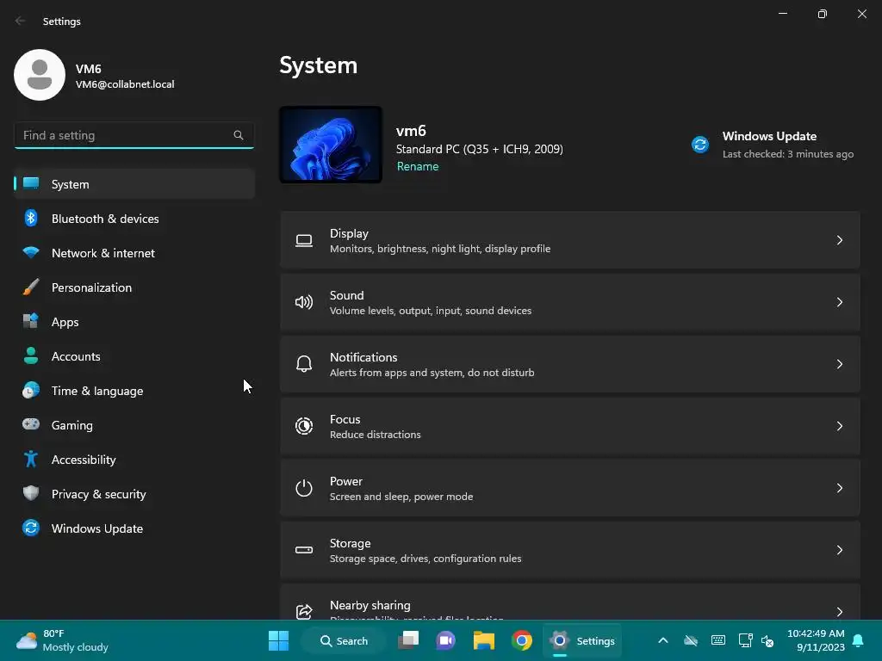Screen dimensions: 882x661
Task: Show hidden system tray icons
Action: pyautogui.click(x=663, y=640)
